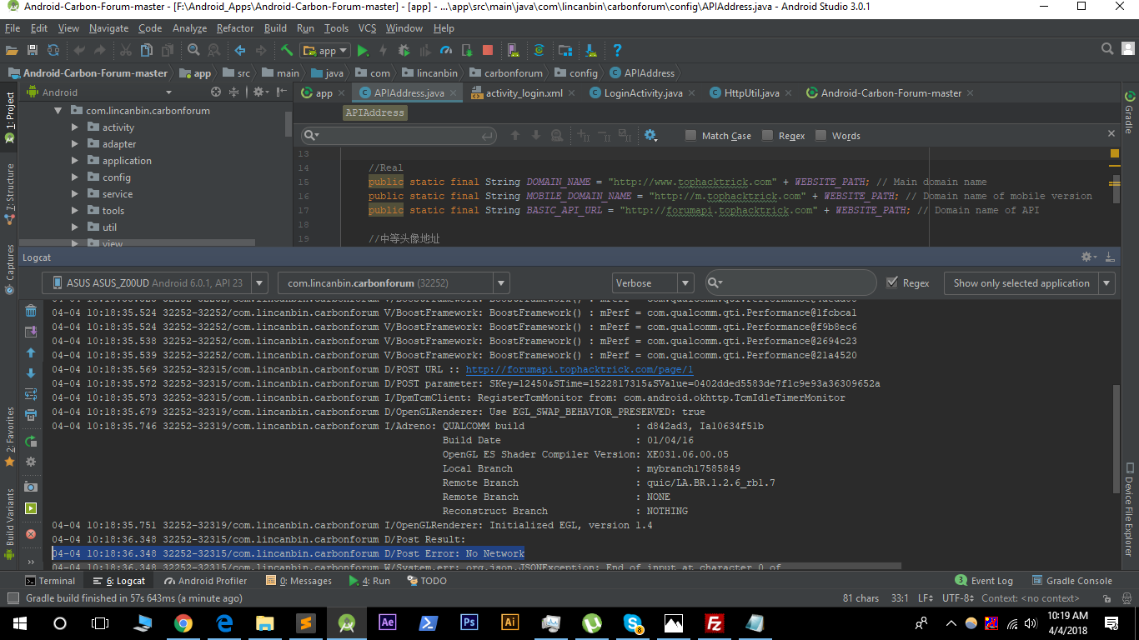Open the Terminal tool window
1139x640 pixels.
tap(50, 581)
